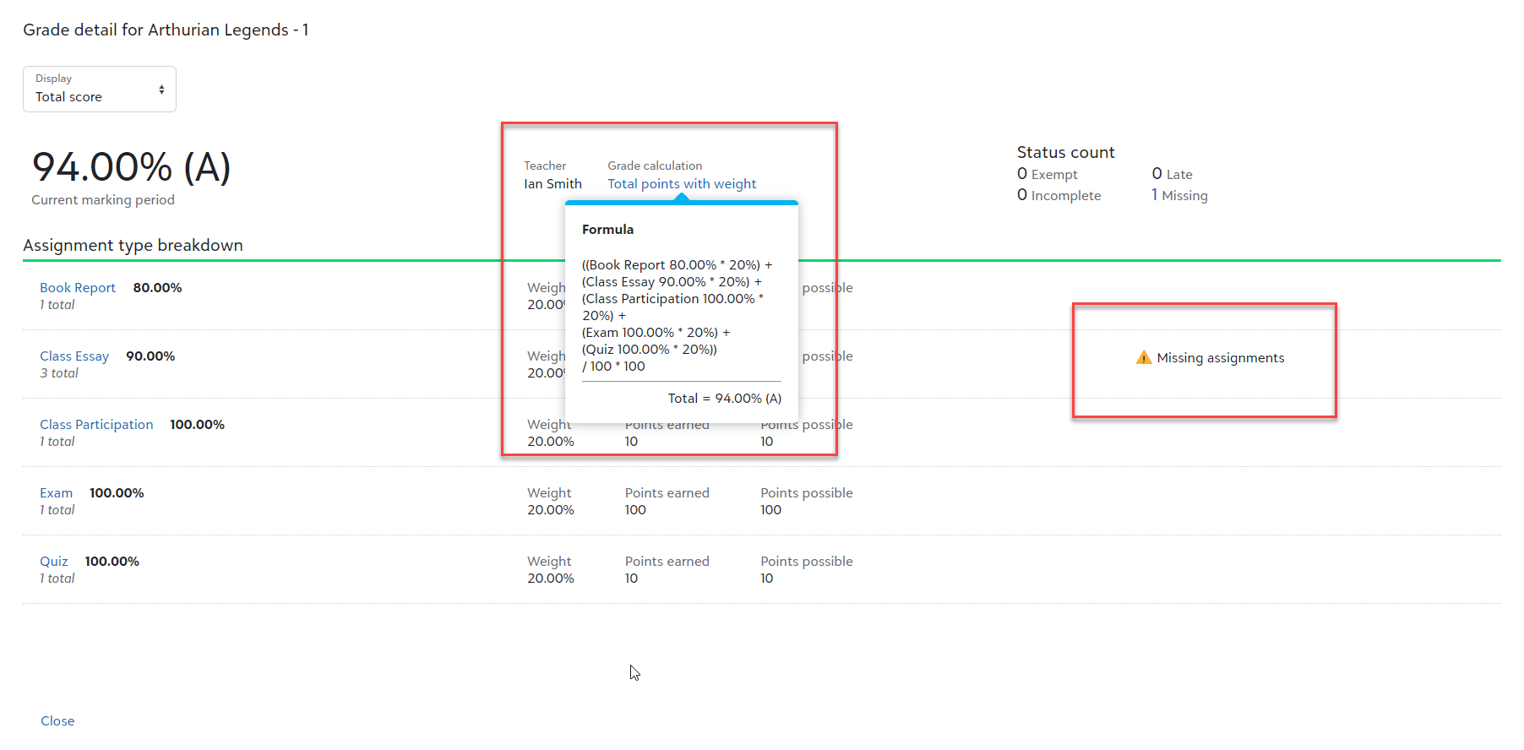Click the Quiz points possible value 10
Image resolution: width=1524 pixels, height=750 pixels.
(766, 578)
